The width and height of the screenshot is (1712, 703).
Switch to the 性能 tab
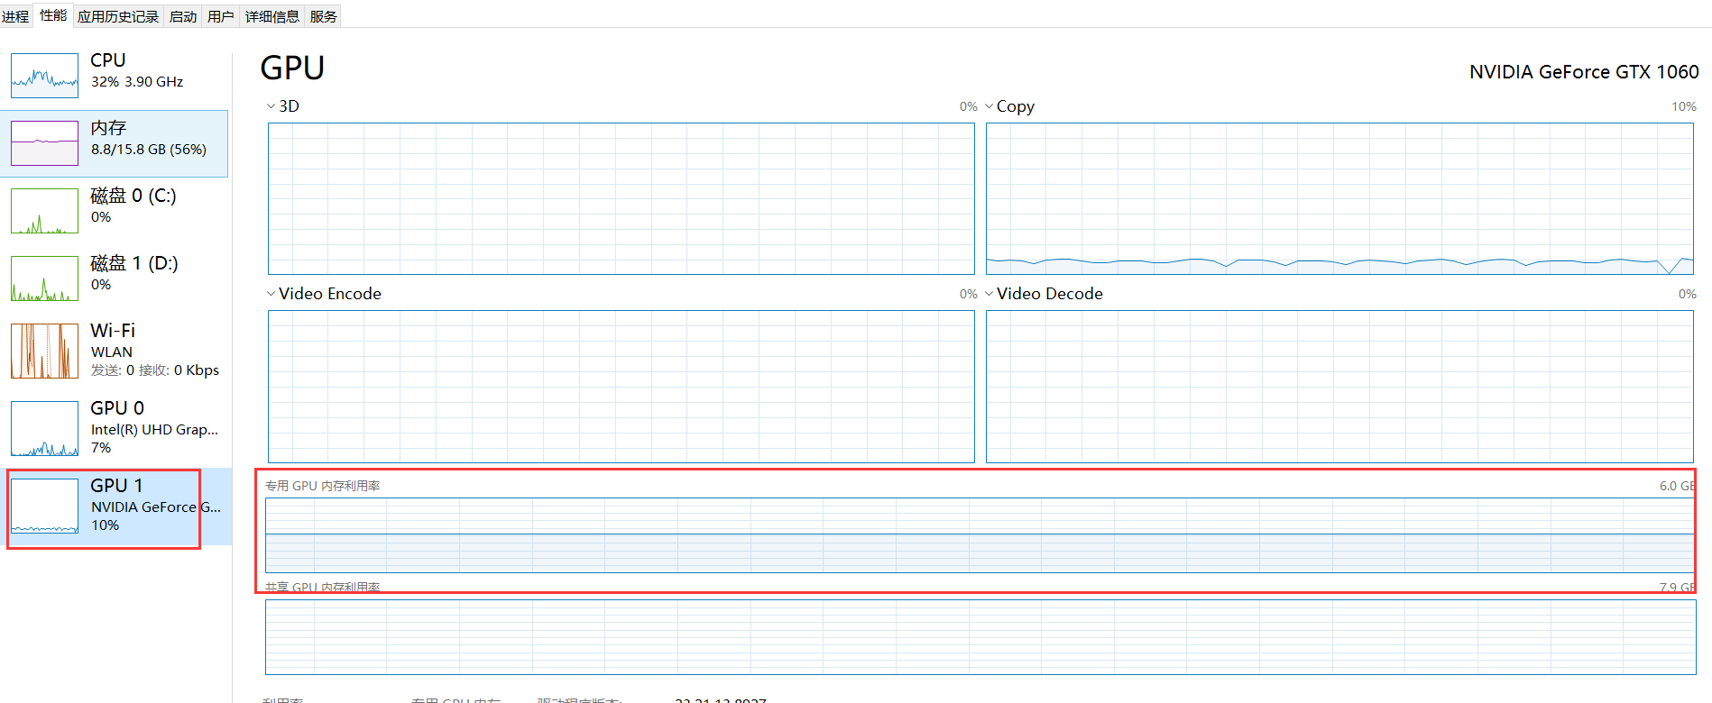pos(53,15)
